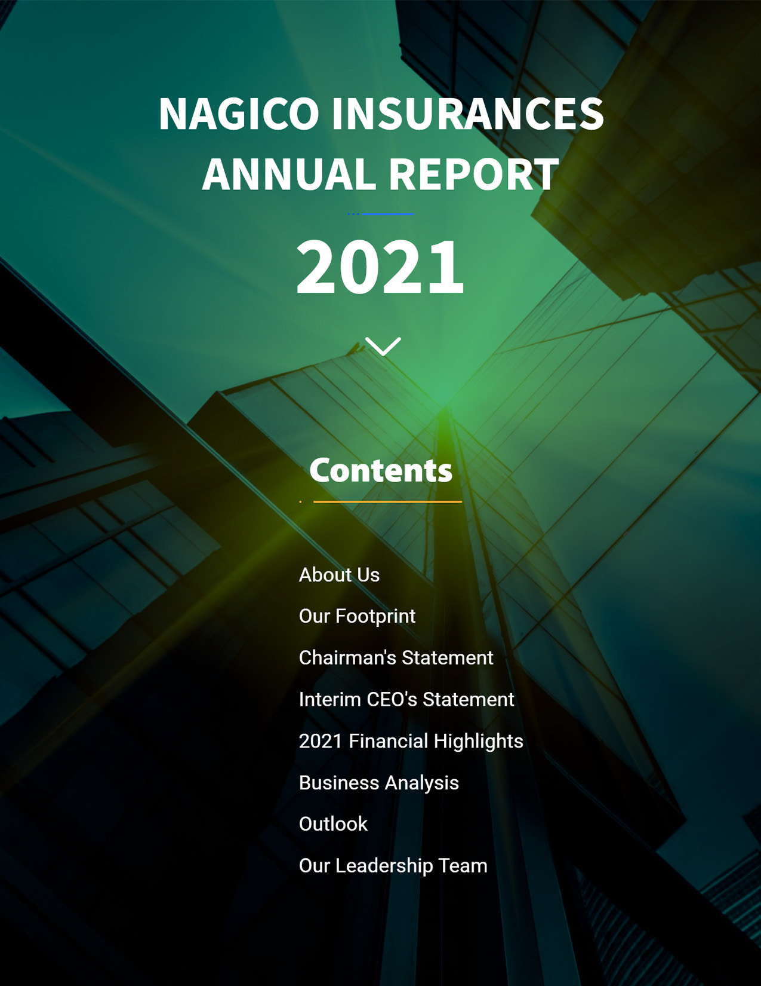Go to Our Footprint section

pos(357,616)
